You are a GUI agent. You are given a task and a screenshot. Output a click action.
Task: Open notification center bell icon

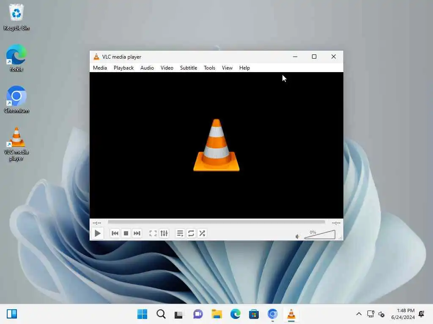(422, 314)
